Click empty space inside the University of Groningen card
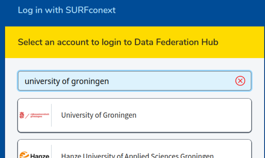The image size is (265, 158). pos(194,115)
